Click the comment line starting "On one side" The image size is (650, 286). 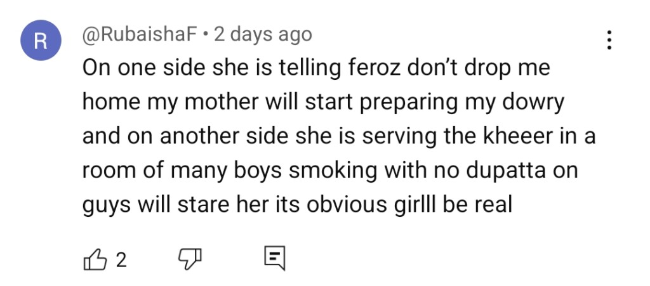tap(315, 68)
